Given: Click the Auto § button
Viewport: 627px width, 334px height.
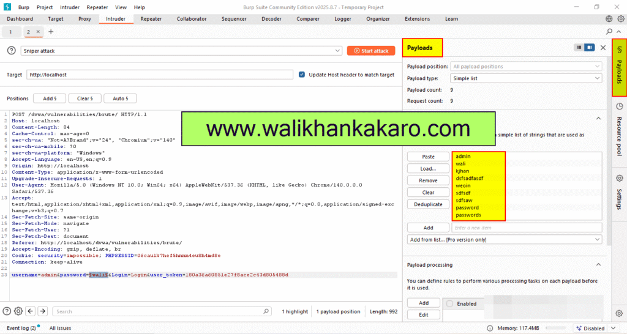Looking at the screenshot, I should [121, 98].
